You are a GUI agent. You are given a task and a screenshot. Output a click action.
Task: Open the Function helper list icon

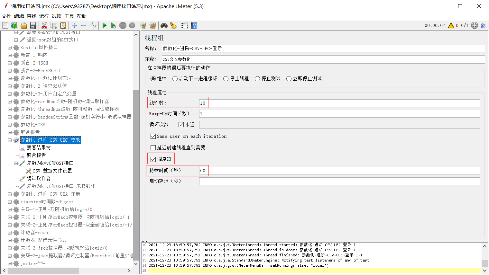pos(184,25)
